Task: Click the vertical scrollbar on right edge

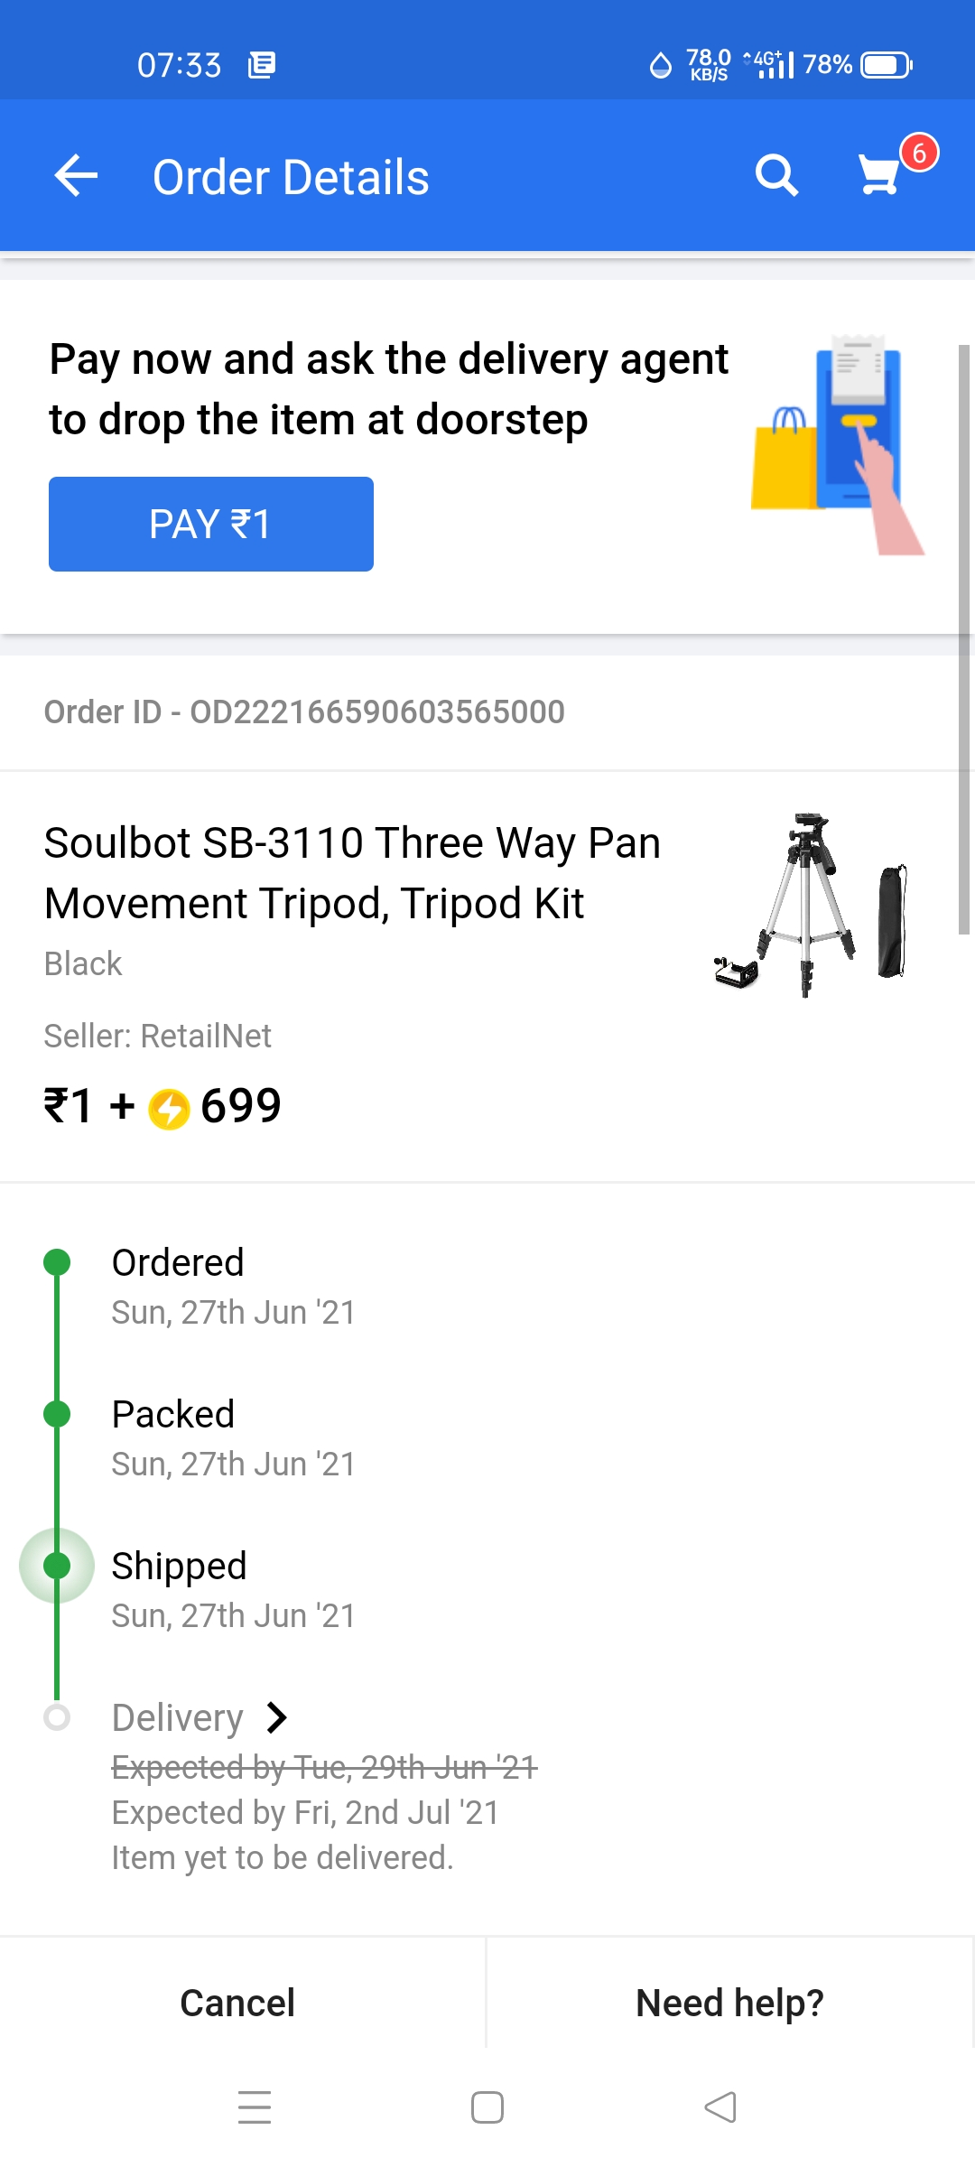Action: tap(964, 637)
